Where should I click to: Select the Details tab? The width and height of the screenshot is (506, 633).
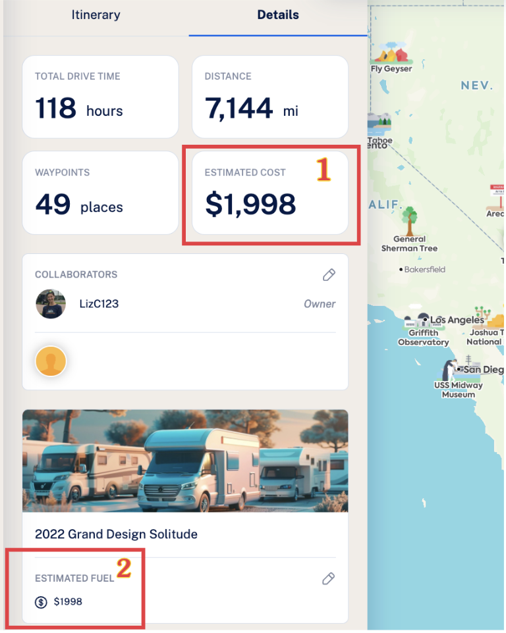click(278, 15)
